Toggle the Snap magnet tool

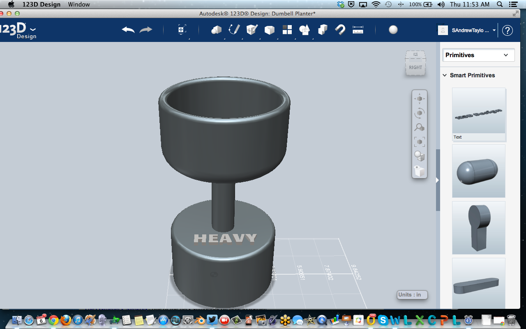340,30
